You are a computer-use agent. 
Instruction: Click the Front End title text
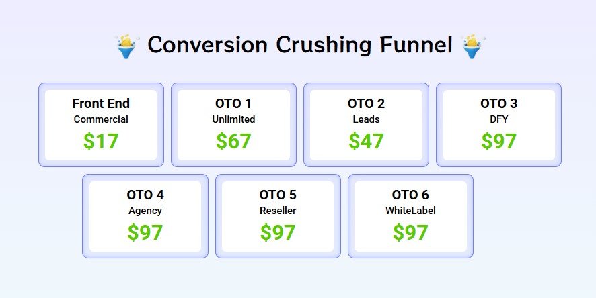click(101, 103)
